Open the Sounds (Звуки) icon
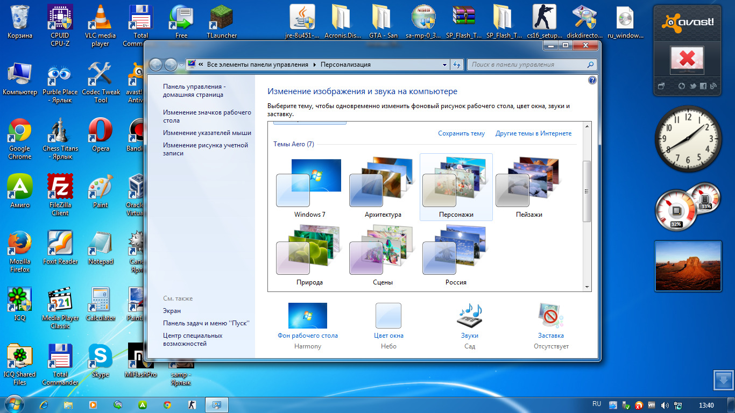Image resolution: width=735 pixels, height=413 pixels. 469,316
